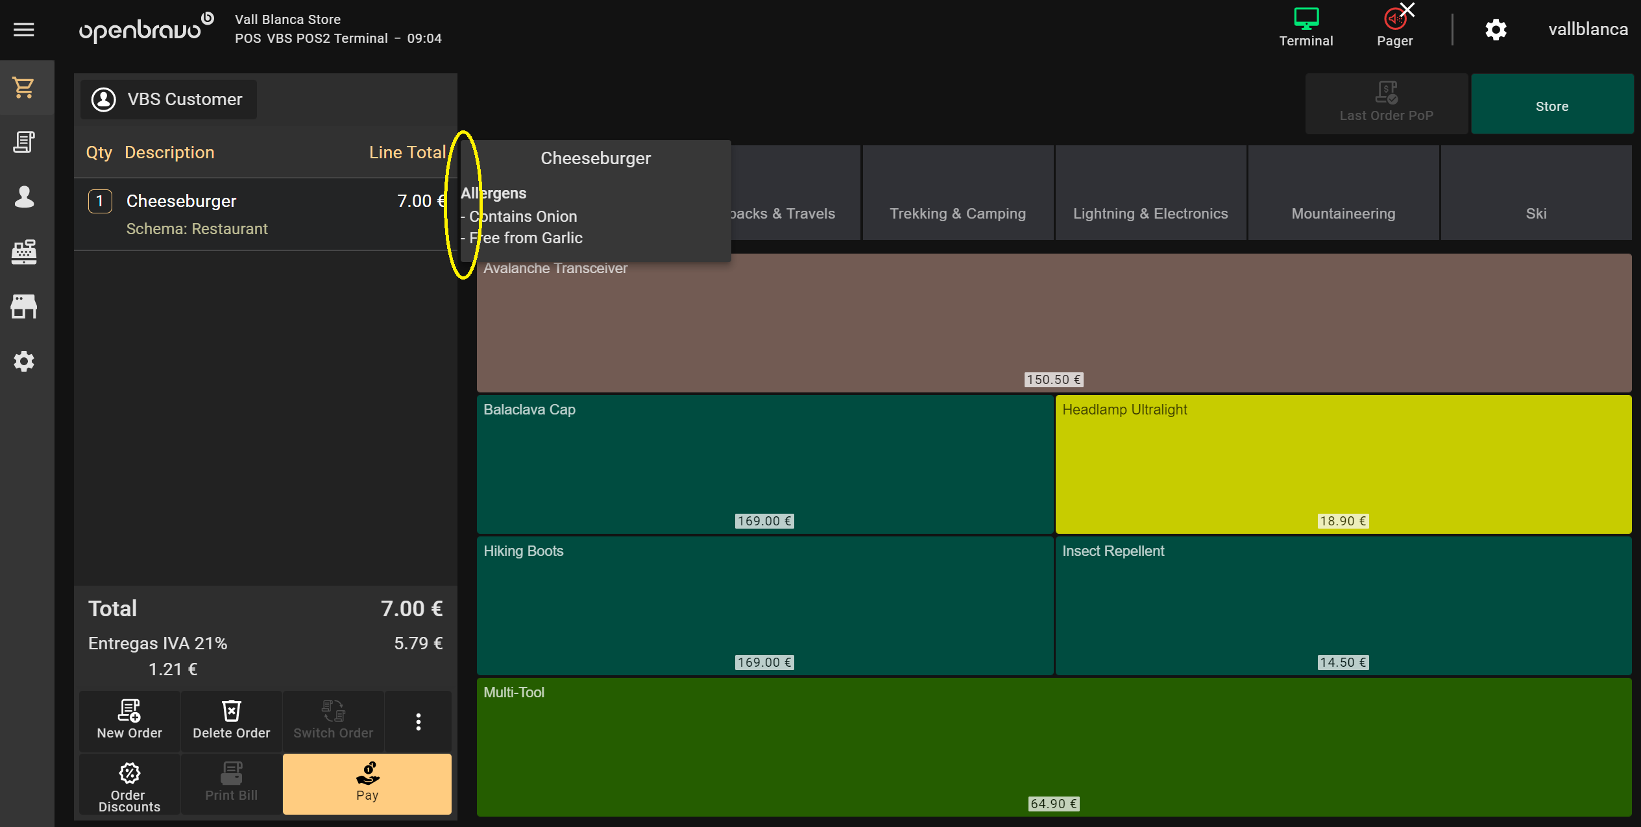
Task: Open the customer sidebar icon
Action: pyautogui.click(x=24, y=197)
